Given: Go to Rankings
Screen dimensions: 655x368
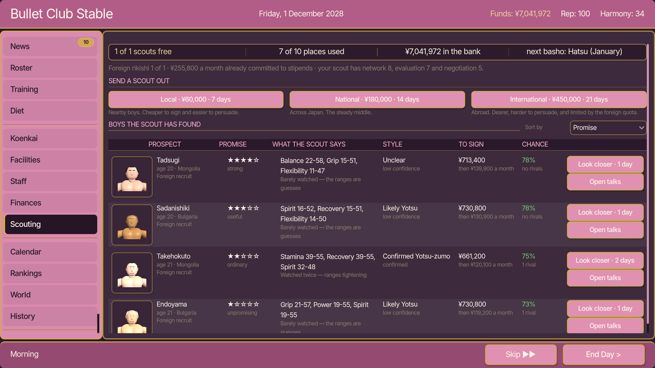Looking at the screenshot, I should point(50,273).
